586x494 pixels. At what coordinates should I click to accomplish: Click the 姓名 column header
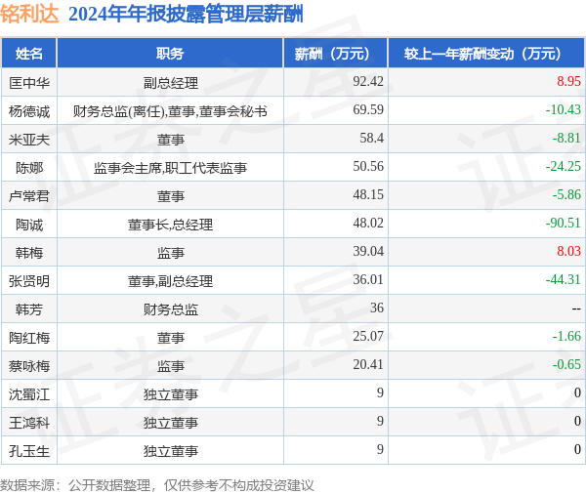pos(28,54)
